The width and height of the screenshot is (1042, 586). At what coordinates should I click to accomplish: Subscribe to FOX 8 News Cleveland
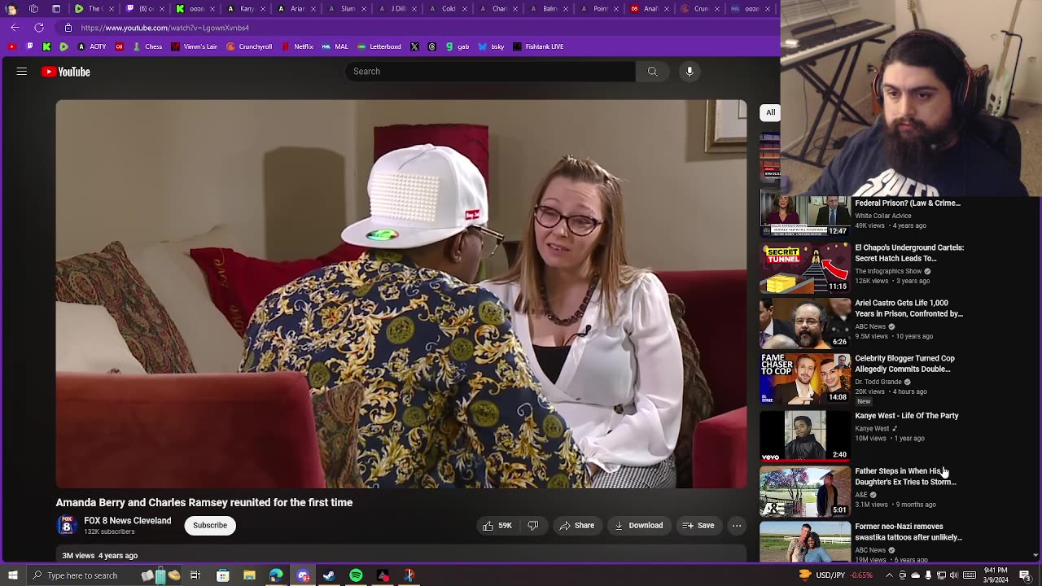coord(210,526)
